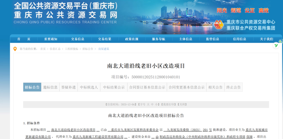The width and height of the screenshot is (283, 139).
Task: Go to 房屋建筑 in the breadcrumb
Action: coord(103,49)
